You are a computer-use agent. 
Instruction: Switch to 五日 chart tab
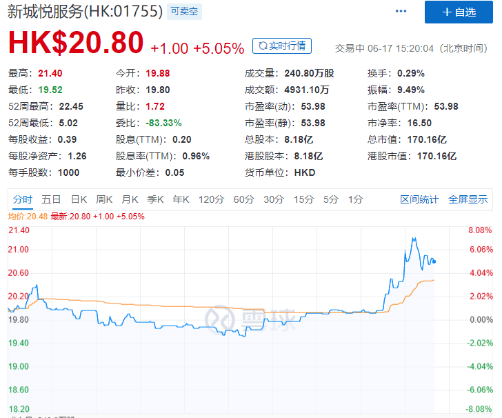51,199
